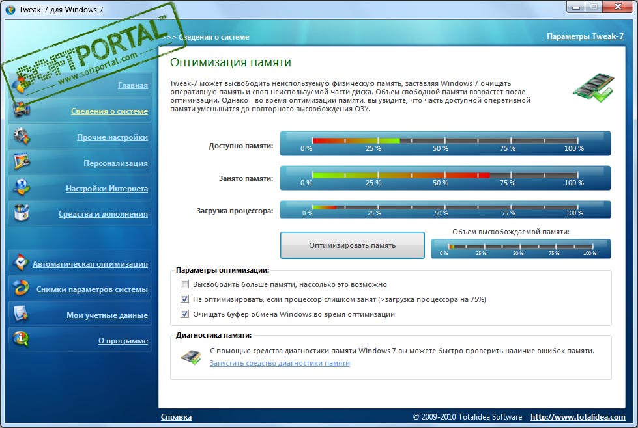Visit http://www.totalidea.com link
Image resolution: width=638 pixels, height=428 pixels.
(x=578, y=417)
